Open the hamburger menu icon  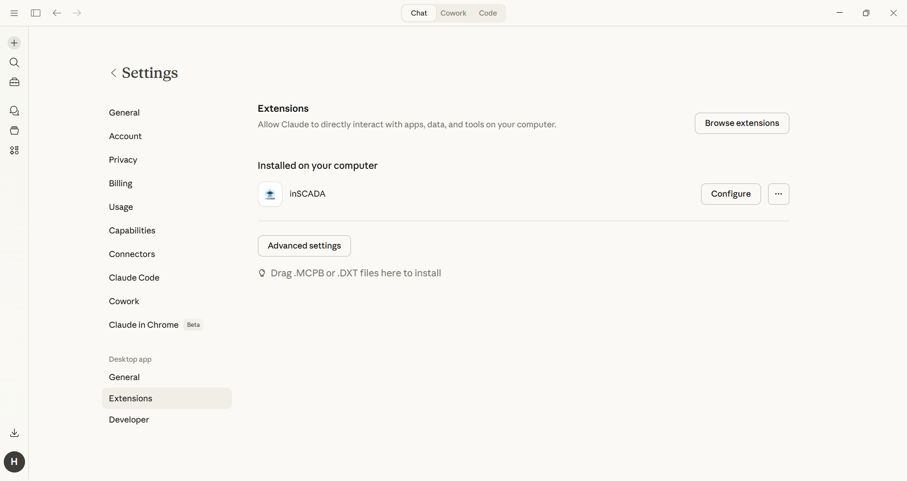click(x=14, y=13)
